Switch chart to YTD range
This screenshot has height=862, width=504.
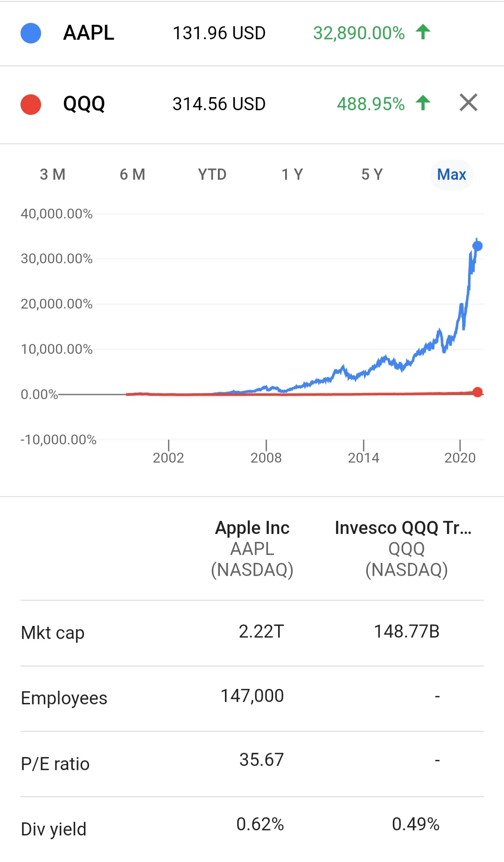212,175
